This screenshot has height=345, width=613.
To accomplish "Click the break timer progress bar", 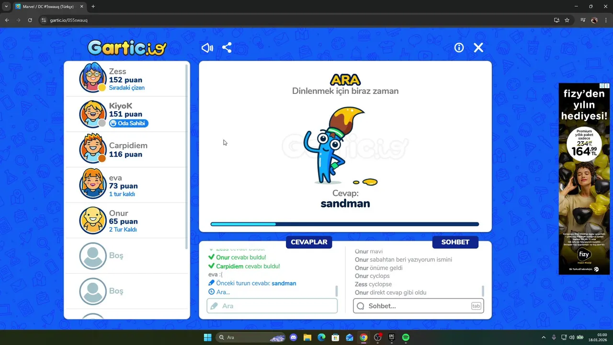I will 345,224.
